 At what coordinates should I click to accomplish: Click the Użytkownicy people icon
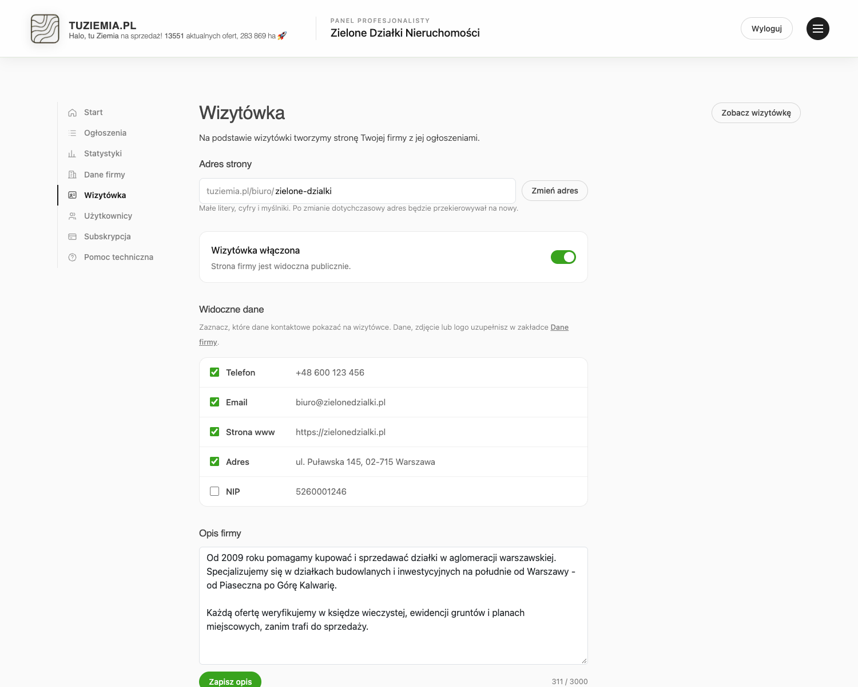point(72,216)
